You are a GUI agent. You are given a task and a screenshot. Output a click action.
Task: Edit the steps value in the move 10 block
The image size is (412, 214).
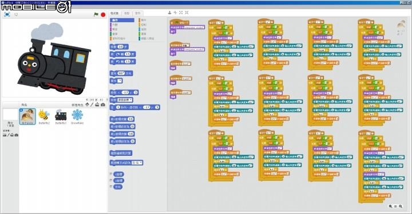pyautogui.click(x=120, y=47)
